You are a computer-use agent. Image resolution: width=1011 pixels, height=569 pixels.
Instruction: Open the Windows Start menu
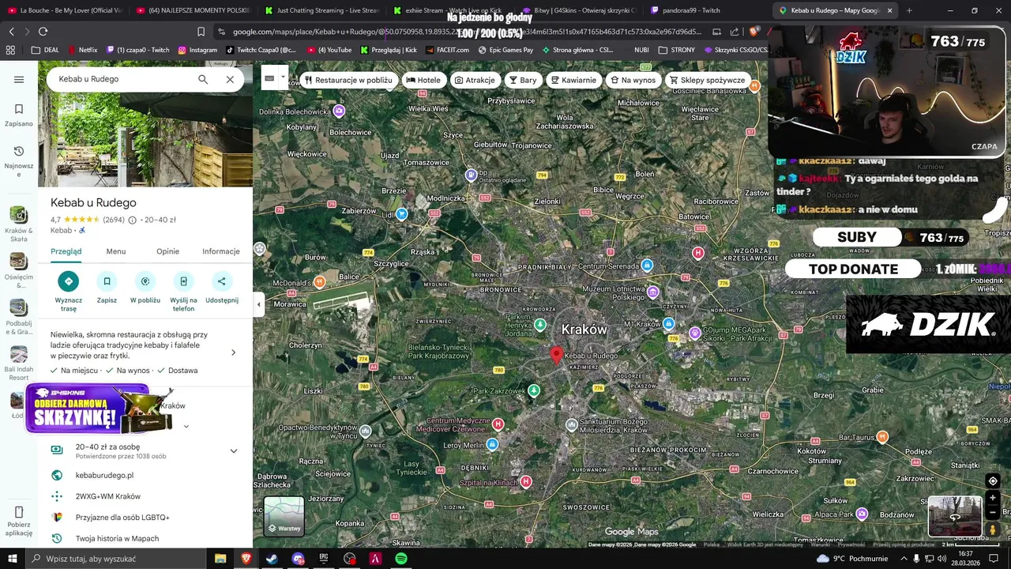[11, 559]
